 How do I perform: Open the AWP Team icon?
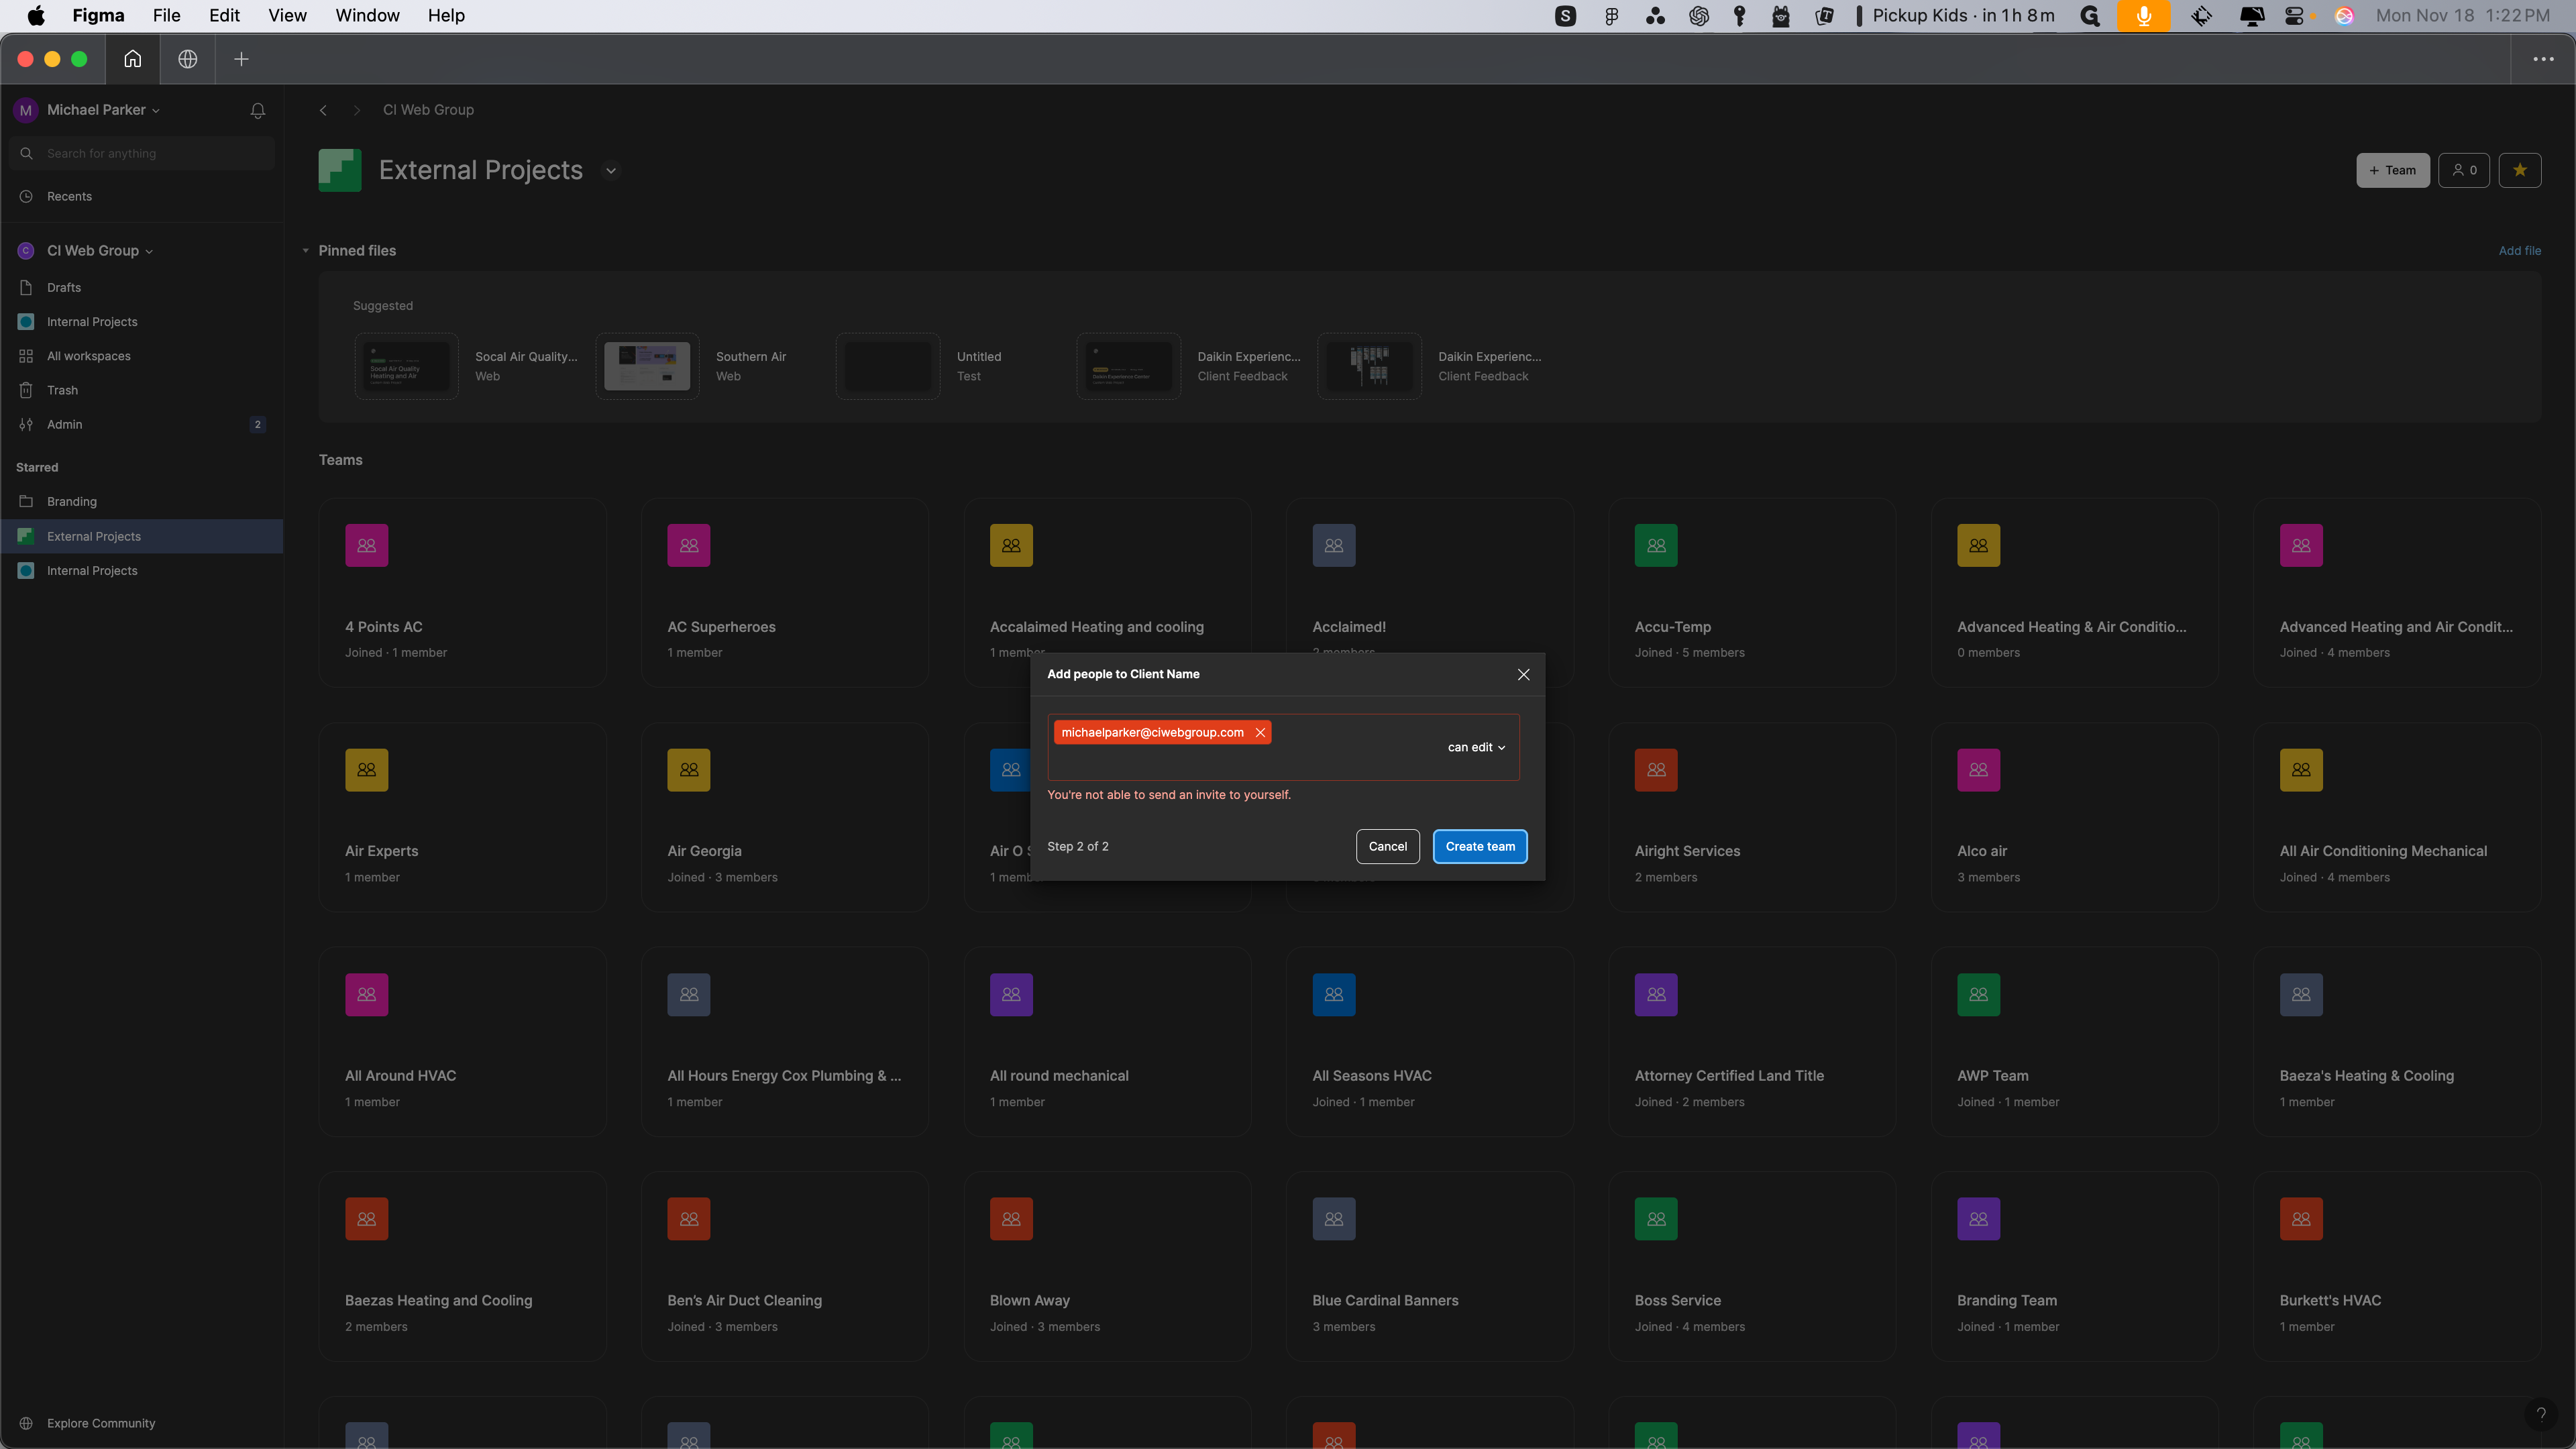click(x=1979, y=994)
